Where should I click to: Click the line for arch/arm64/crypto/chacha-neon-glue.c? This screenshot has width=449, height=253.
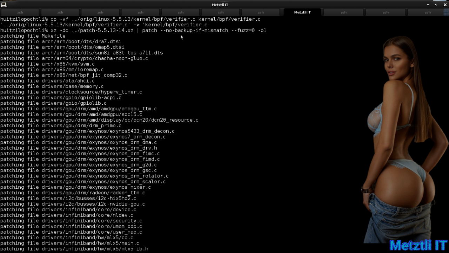[74, 58]
